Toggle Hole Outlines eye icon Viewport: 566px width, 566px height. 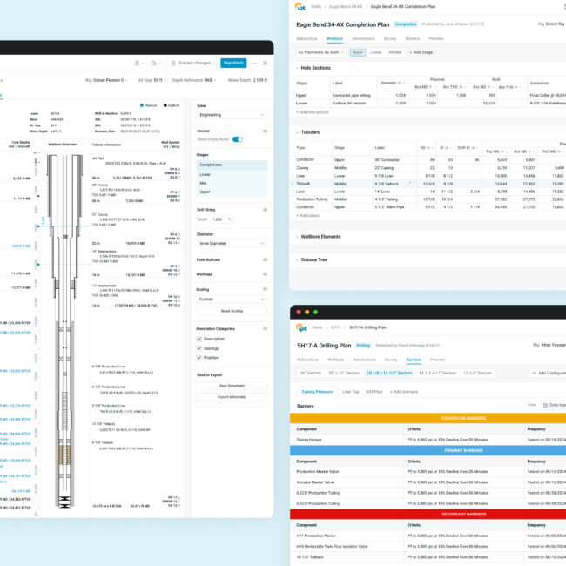click(x=264, y=259)
